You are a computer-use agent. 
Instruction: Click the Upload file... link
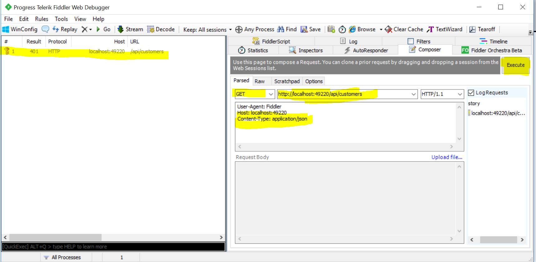[x=447, y=157]
